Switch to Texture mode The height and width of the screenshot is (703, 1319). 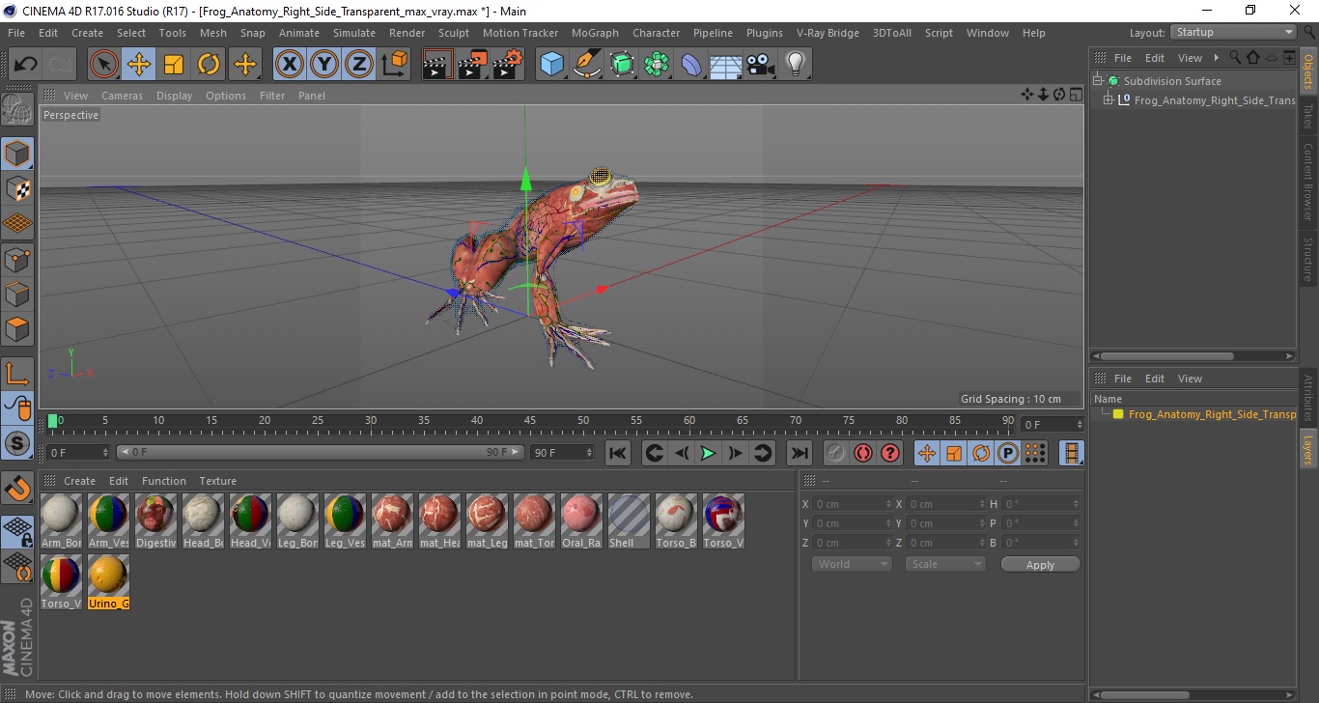click(x=17, y=188)
